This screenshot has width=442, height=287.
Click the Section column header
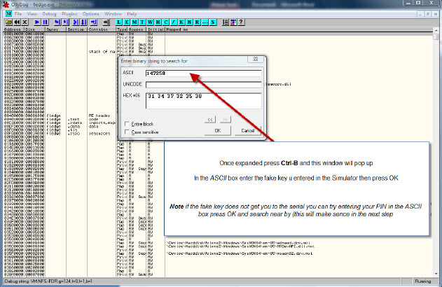76,29
